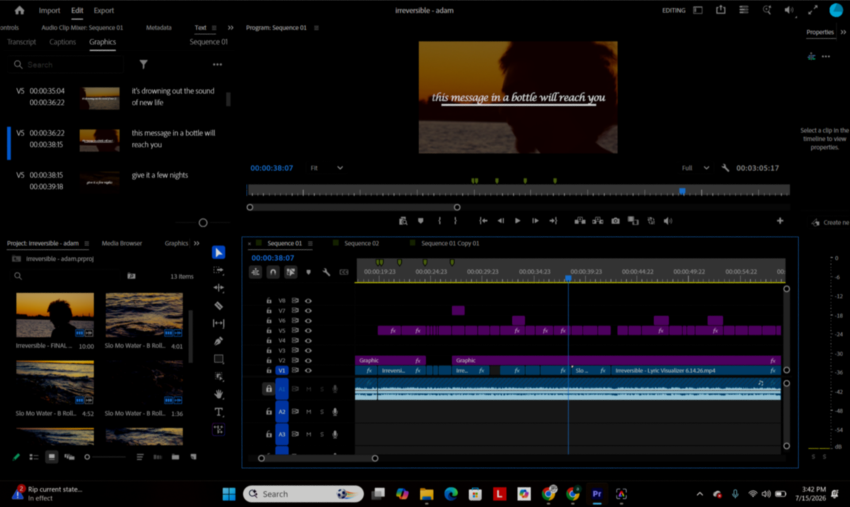The width and height of the screenshot is (850, 507).
Task: Step back one frame
Action: point(501,221)
